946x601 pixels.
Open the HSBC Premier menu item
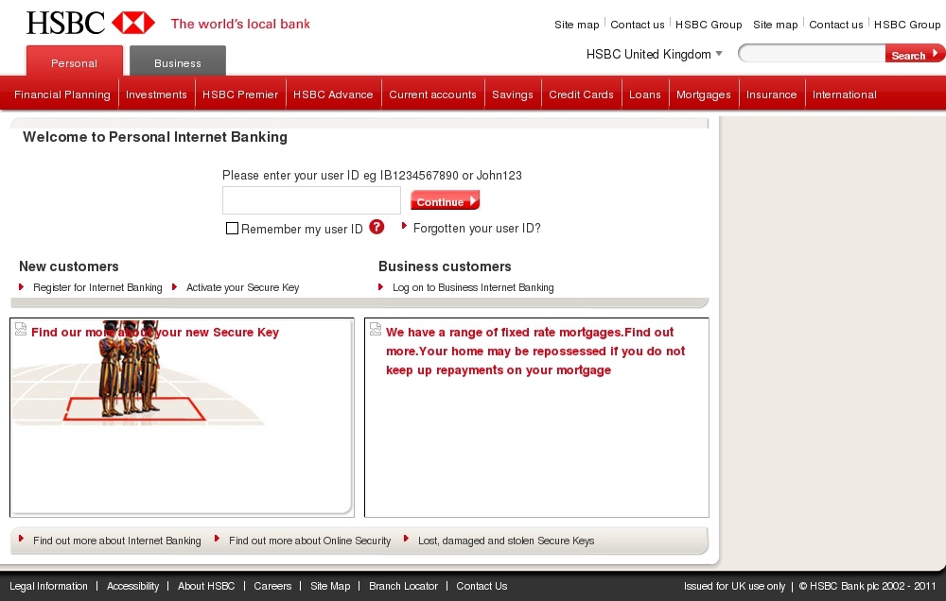coord(240,94)
